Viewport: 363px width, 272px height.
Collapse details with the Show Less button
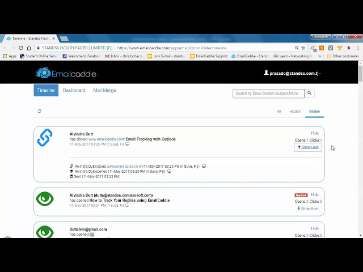click(x=308, y=147)
